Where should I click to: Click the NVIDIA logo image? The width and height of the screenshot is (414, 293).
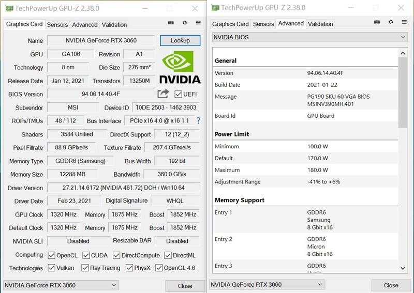pyautogui.click(x=180, y=68)
